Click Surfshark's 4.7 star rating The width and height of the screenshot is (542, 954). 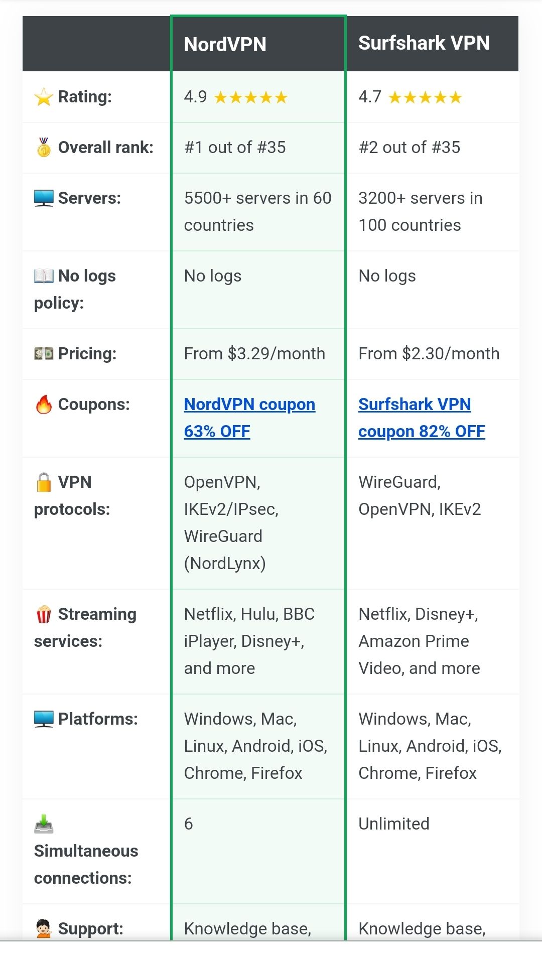[410, 97]
